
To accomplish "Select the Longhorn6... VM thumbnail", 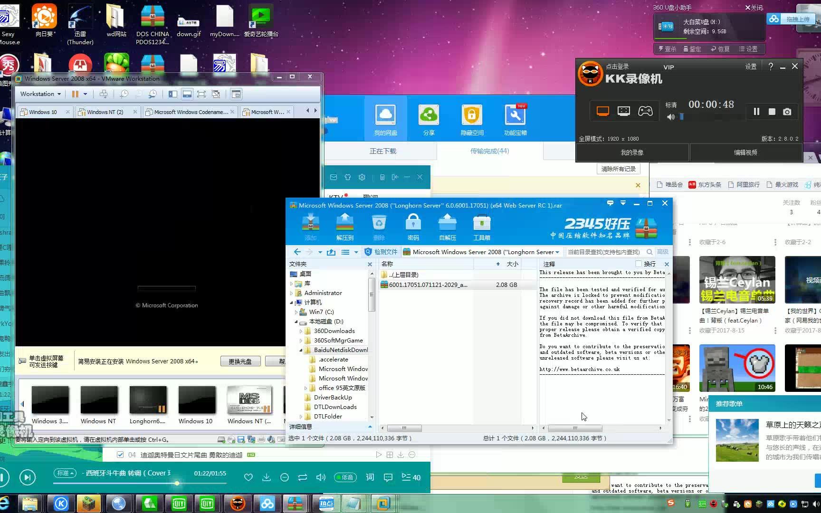I will pyautogui.click(x=148, y=405).
